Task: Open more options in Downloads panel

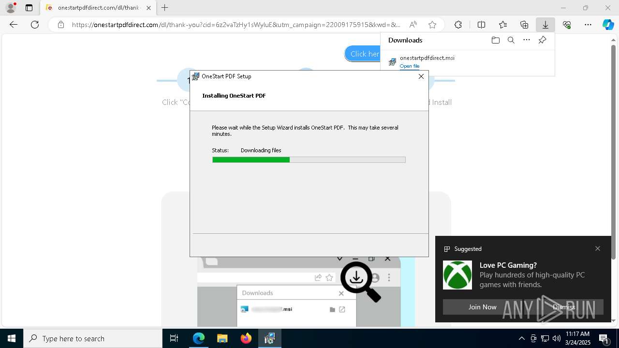Action: coord(527,40)
